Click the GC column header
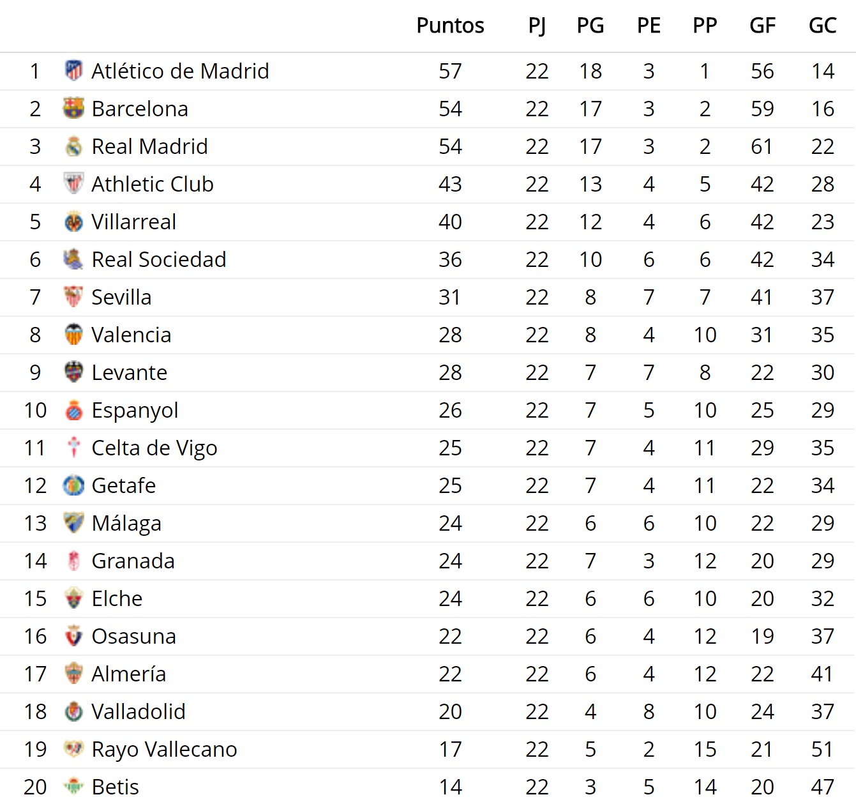The width and height of the screenshot is (856, 804). click(822, 26)
